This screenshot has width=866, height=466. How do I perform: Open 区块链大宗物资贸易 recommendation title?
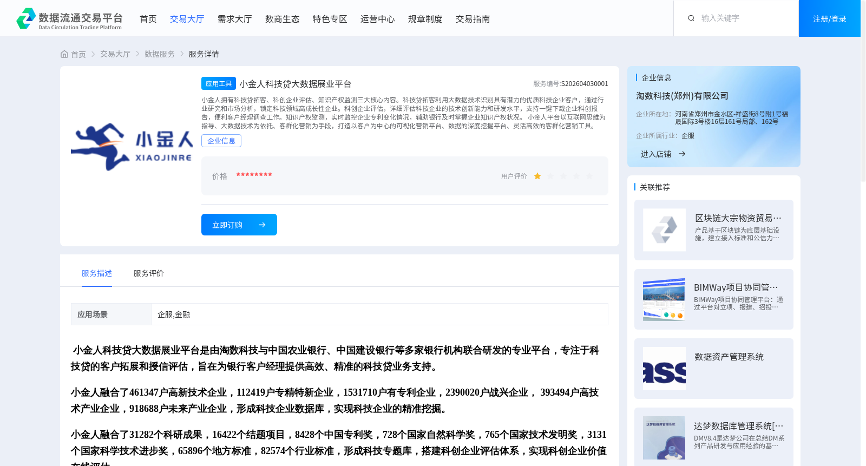[x=738, y=218]
